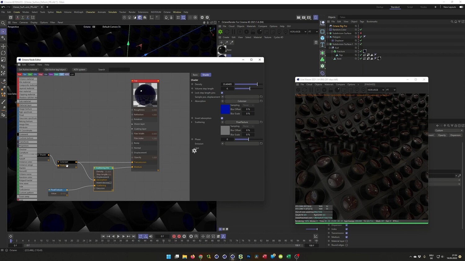Toggle Y axis lock
Screen dimensions: 465x261
(x=23, y=17)
